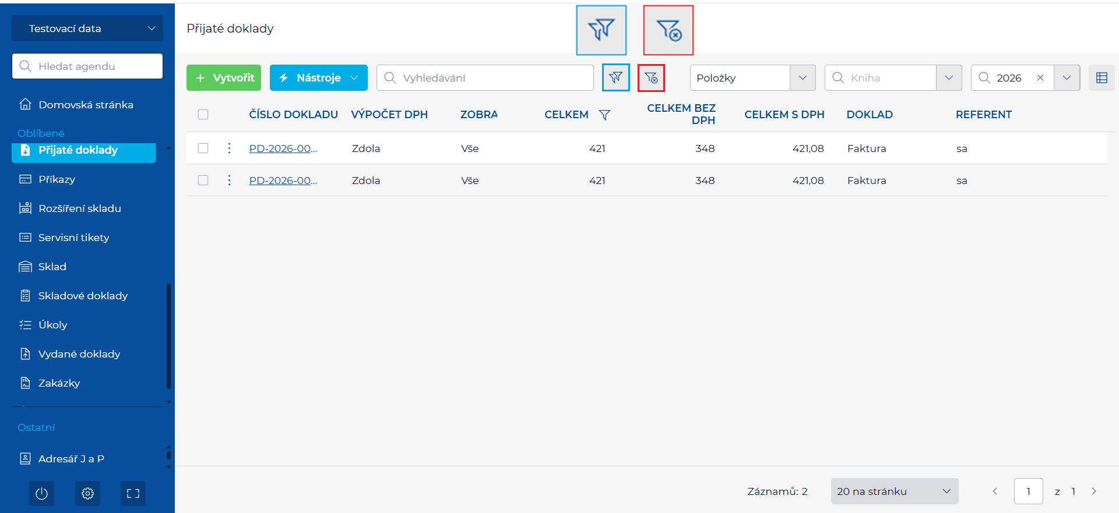Open the Kniha dropdown arrow
The height and width of the screenshot is (513, 1119).
point(949,77)
